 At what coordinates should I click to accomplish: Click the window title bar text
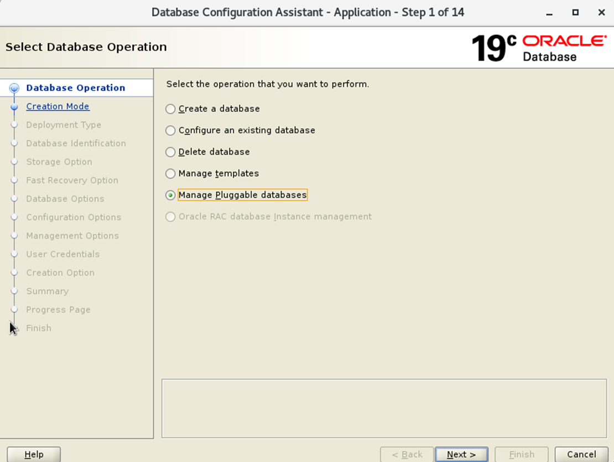(x=308, y=12)
